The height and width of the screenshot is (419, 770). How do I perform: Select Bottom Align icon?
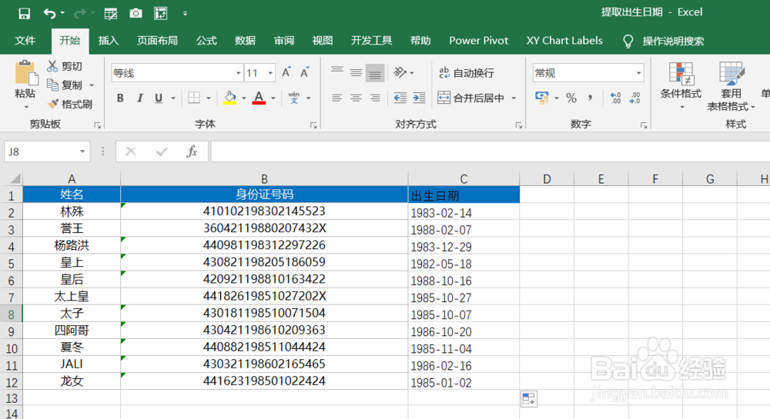(375, 73)
